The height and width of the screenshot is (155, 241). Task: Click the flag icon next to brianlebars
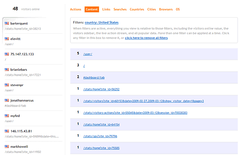[x=7, y=69]
